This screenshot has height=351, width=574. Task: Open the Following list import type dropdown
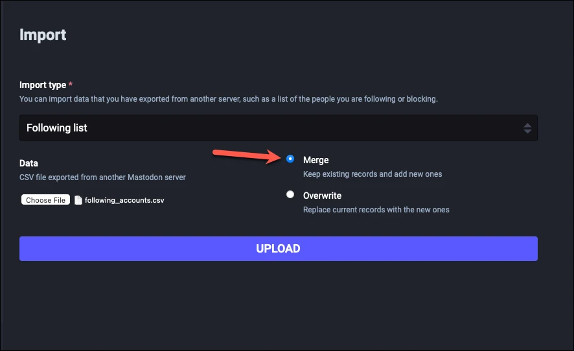(x=278, y=128)
